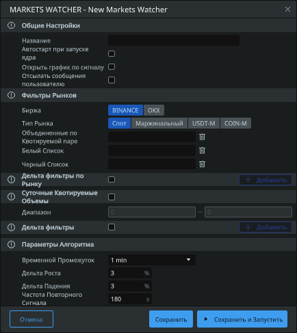The width and height of the screenshot is (297, 333).
Task: Click info icon beside Параметры Алгоритма
Action: click(x=11, y=245)
